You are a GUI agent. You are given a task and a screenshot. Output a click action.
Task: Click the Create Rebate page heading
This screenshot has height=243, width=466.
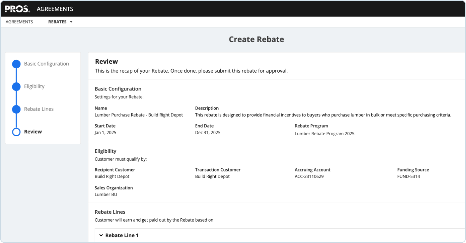[256, 39]
